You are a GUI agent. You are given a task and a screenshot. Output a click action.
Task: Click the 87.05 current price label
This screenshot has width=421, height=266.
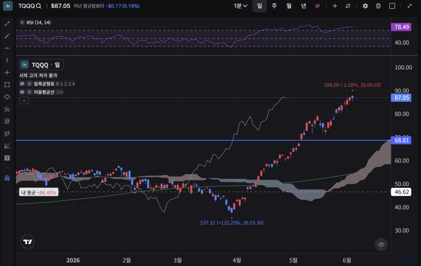(x=401, y=98)
